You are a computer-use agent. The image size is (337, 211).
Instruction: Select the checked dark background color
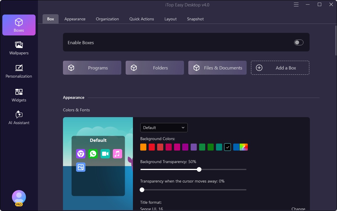pyautogui.click(x=228, y=147)
